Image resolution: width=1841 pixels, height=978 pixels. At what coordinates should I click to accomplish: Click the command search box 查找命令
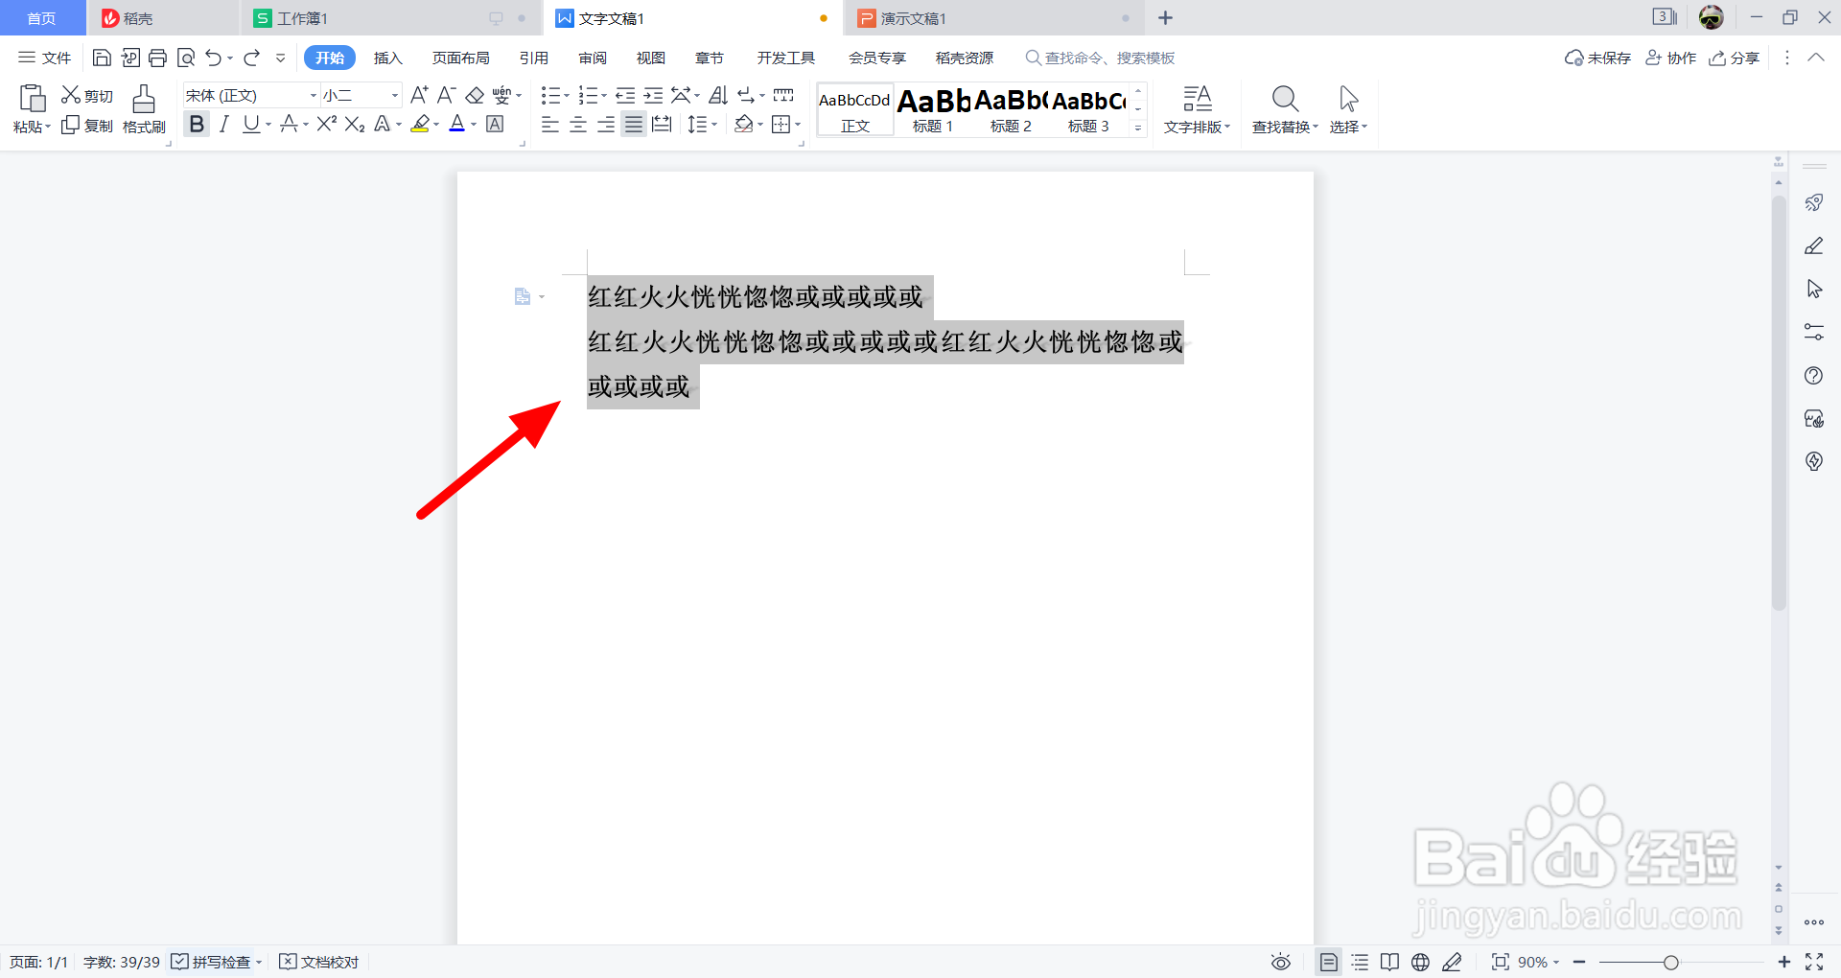click(x=1101, y=58)
